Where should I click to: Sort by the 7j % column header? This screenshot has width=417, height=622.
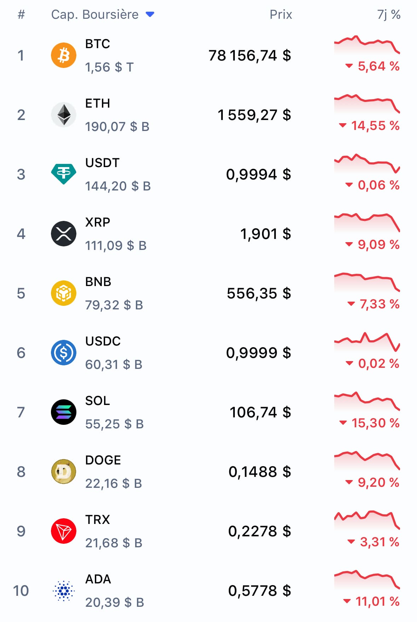[389, 15]
